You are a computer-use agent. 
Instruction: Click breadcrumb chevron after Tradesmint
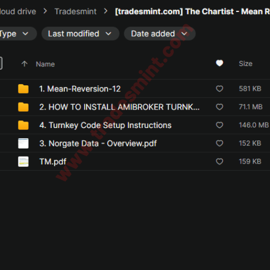106,11
